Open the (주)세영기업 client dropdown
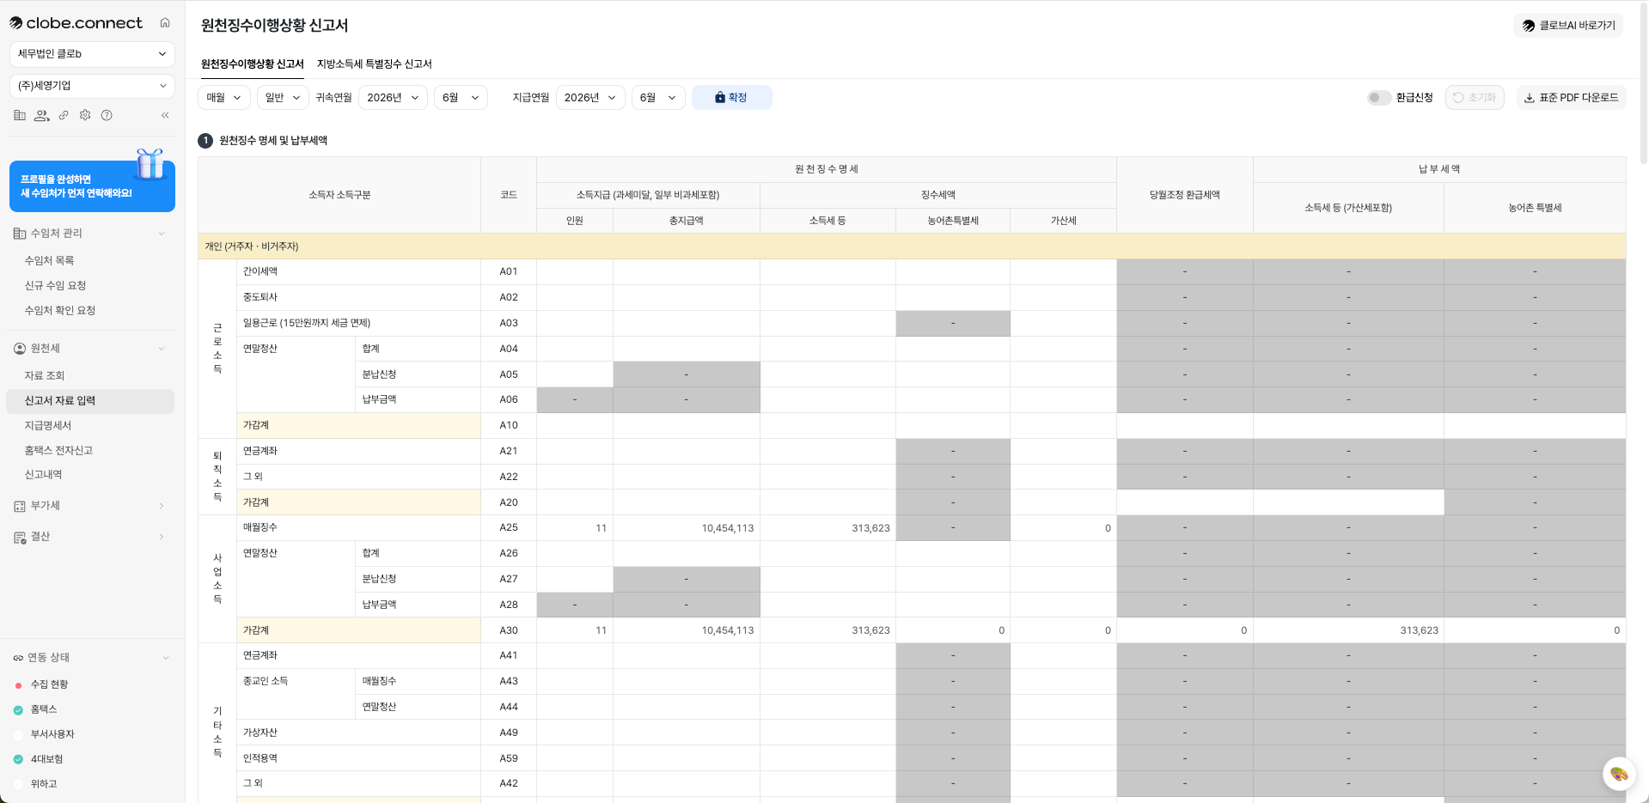The width and height of the screenshot is (1649, 803). [92, 86]
